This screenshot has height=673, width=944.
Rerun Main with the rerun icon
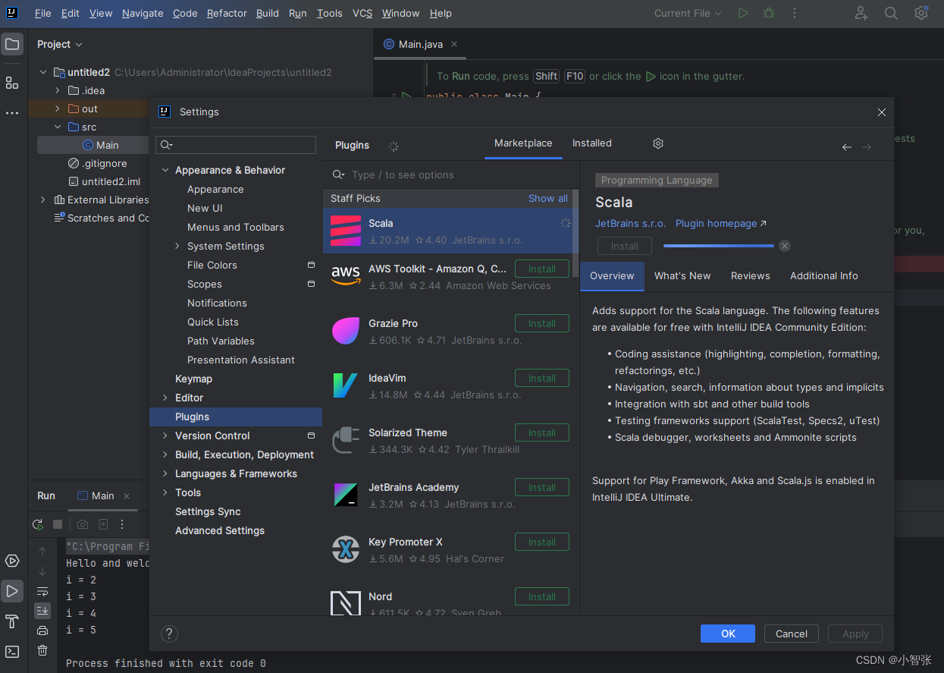click(37, 524)
